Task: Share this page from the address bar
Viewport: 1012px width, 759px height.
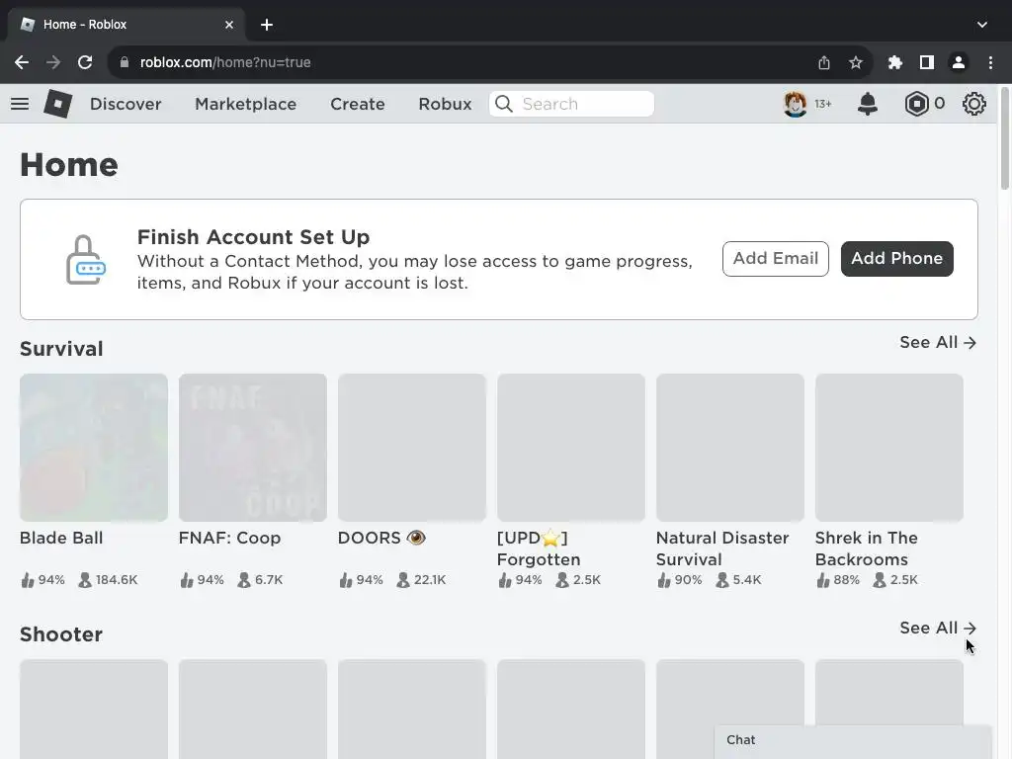Action: pos(823,62)
